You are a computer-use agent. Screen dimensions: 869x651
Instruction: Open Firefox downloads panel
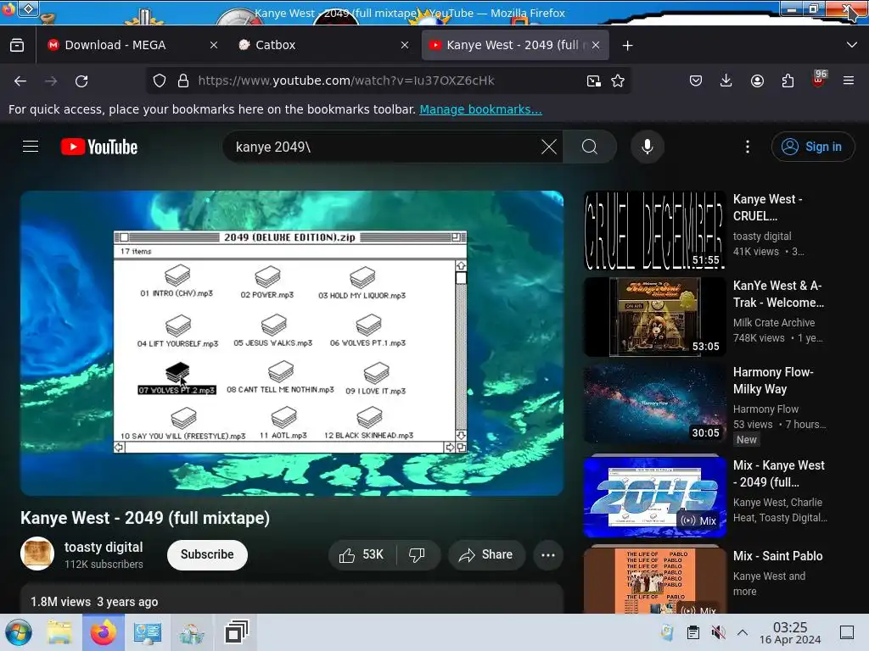coord(726,81)
